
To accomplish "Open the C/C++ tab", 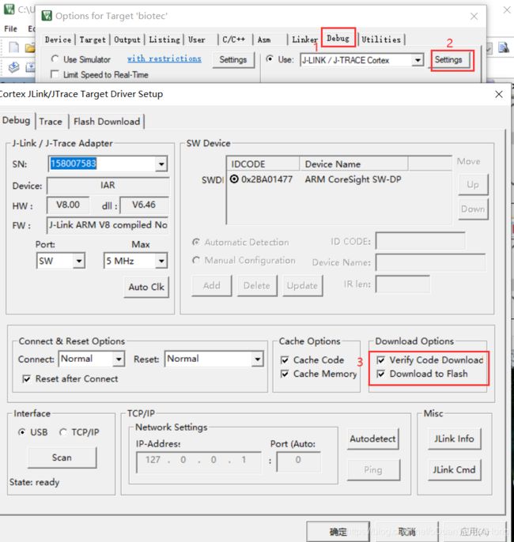I will (233, 40).
